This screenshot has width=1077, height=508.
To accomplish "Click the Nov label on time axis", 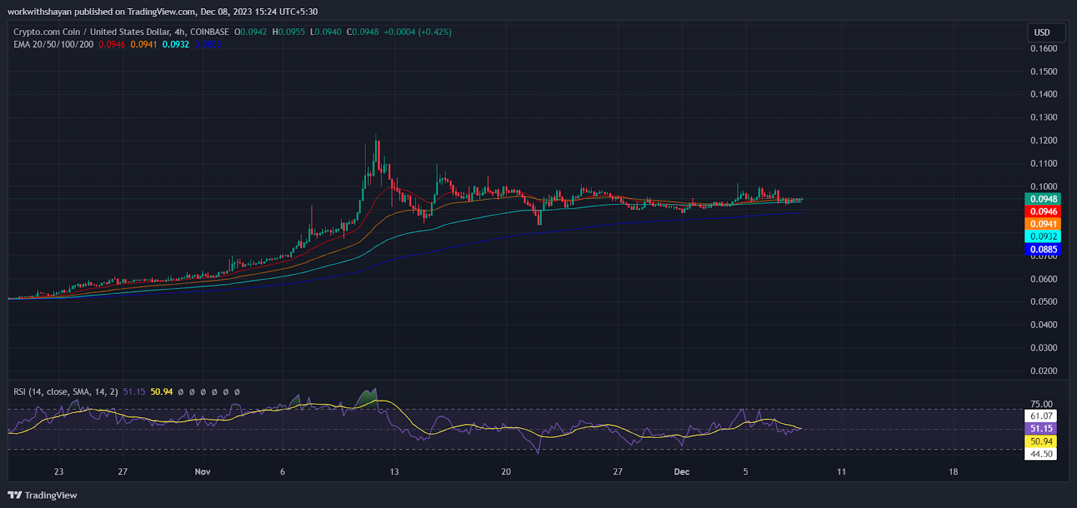I will (203, 472).
